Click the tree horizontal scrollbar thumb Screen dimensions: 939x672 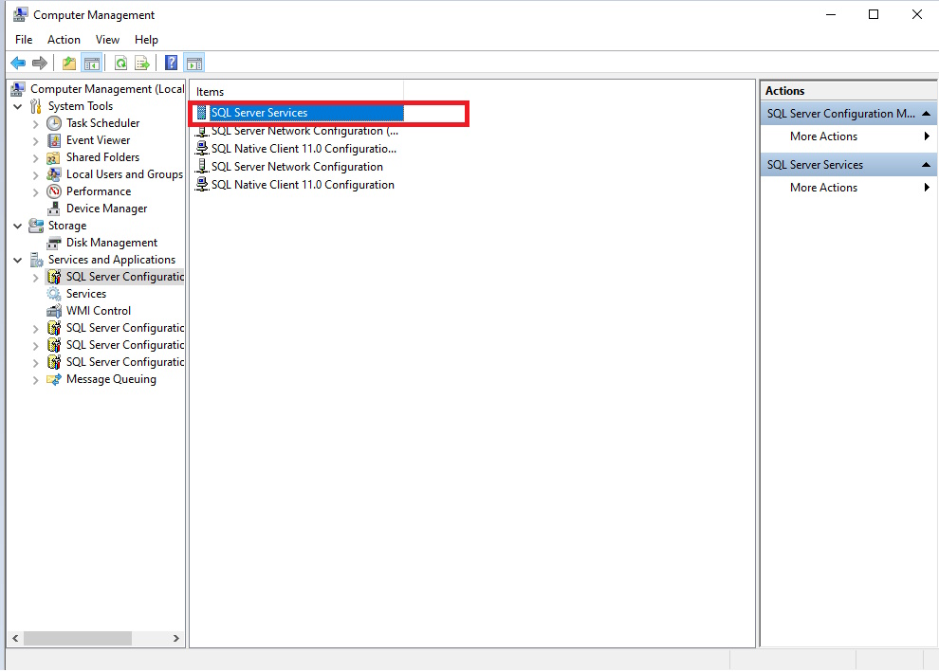pos(78,639)
